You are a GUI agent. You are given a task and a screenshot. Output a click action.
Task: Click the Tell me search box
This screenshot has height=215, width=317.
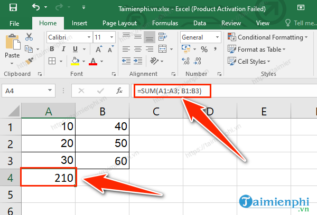coord(301,23)
